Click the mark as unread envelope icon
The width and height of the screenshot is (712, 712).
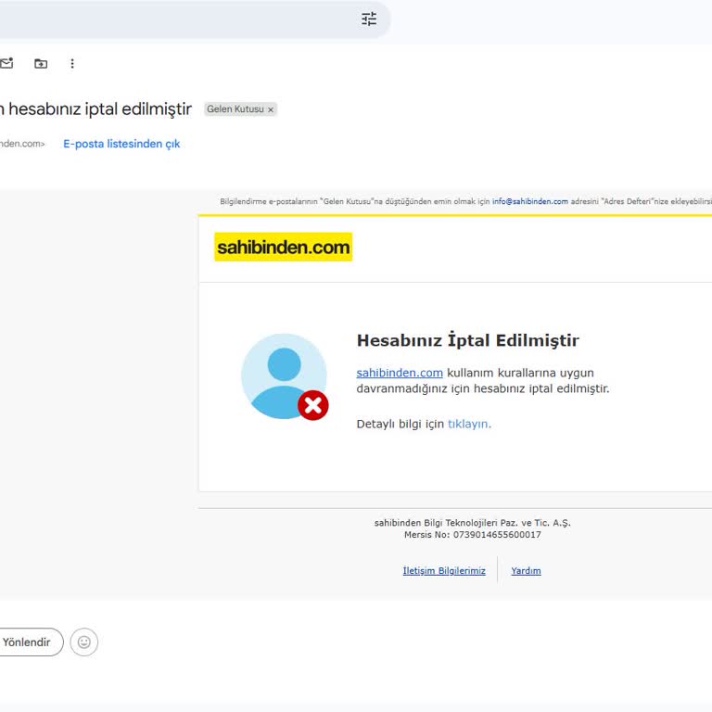(x=6, y=63)
